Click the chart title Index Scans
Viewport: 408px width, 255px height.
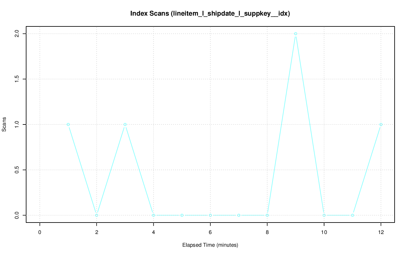pos(210,14)
